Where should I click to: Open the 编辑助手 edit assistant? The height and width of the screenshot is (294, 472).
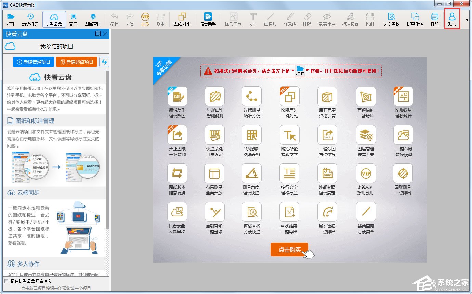point(207,19)
